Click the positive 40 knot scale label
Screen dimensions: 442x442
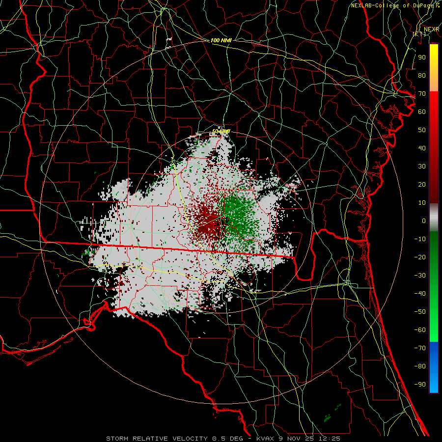coord(422,148)
